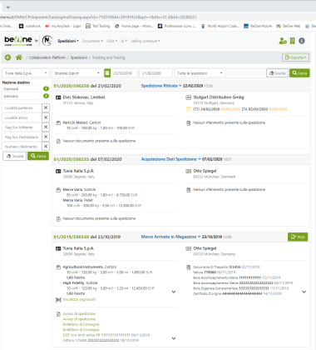This screenshot has width=316, height=350.
Task: Go to home via green house icon
Action: 19,57
